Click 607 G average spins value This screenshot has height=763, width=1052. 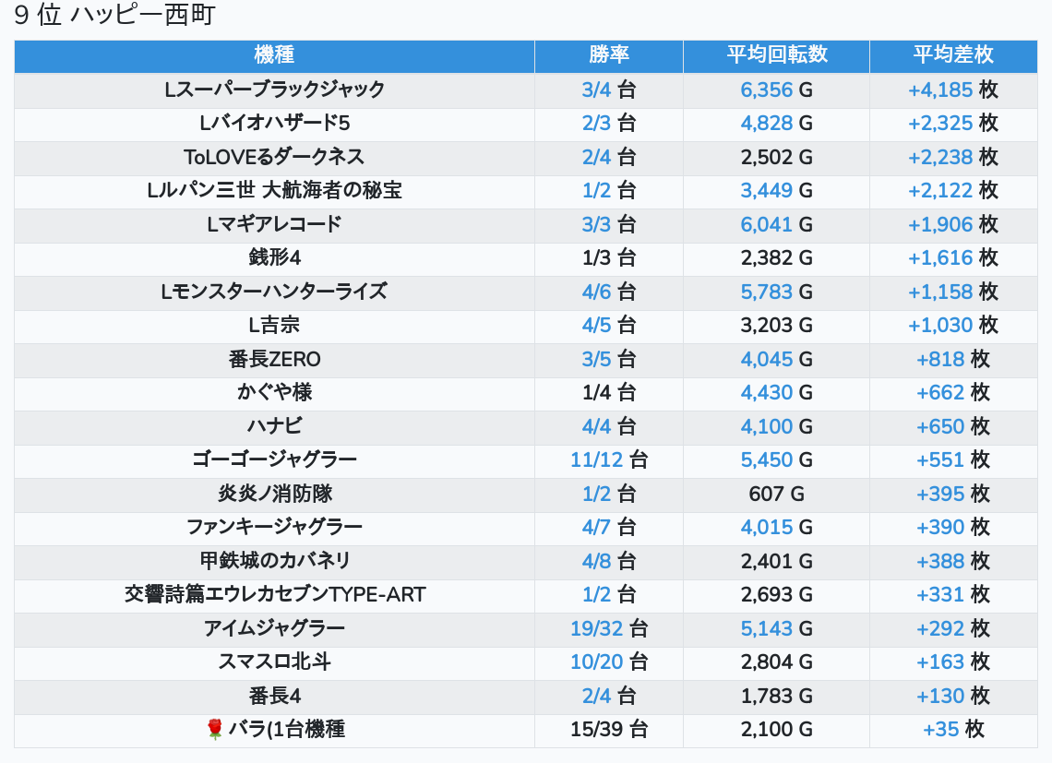click(776, 495)
